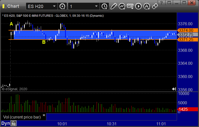The height and width of the screenshot is (127, 199).
Task: Click the 3364.00 price axis label
Action: tap(185, 63)
